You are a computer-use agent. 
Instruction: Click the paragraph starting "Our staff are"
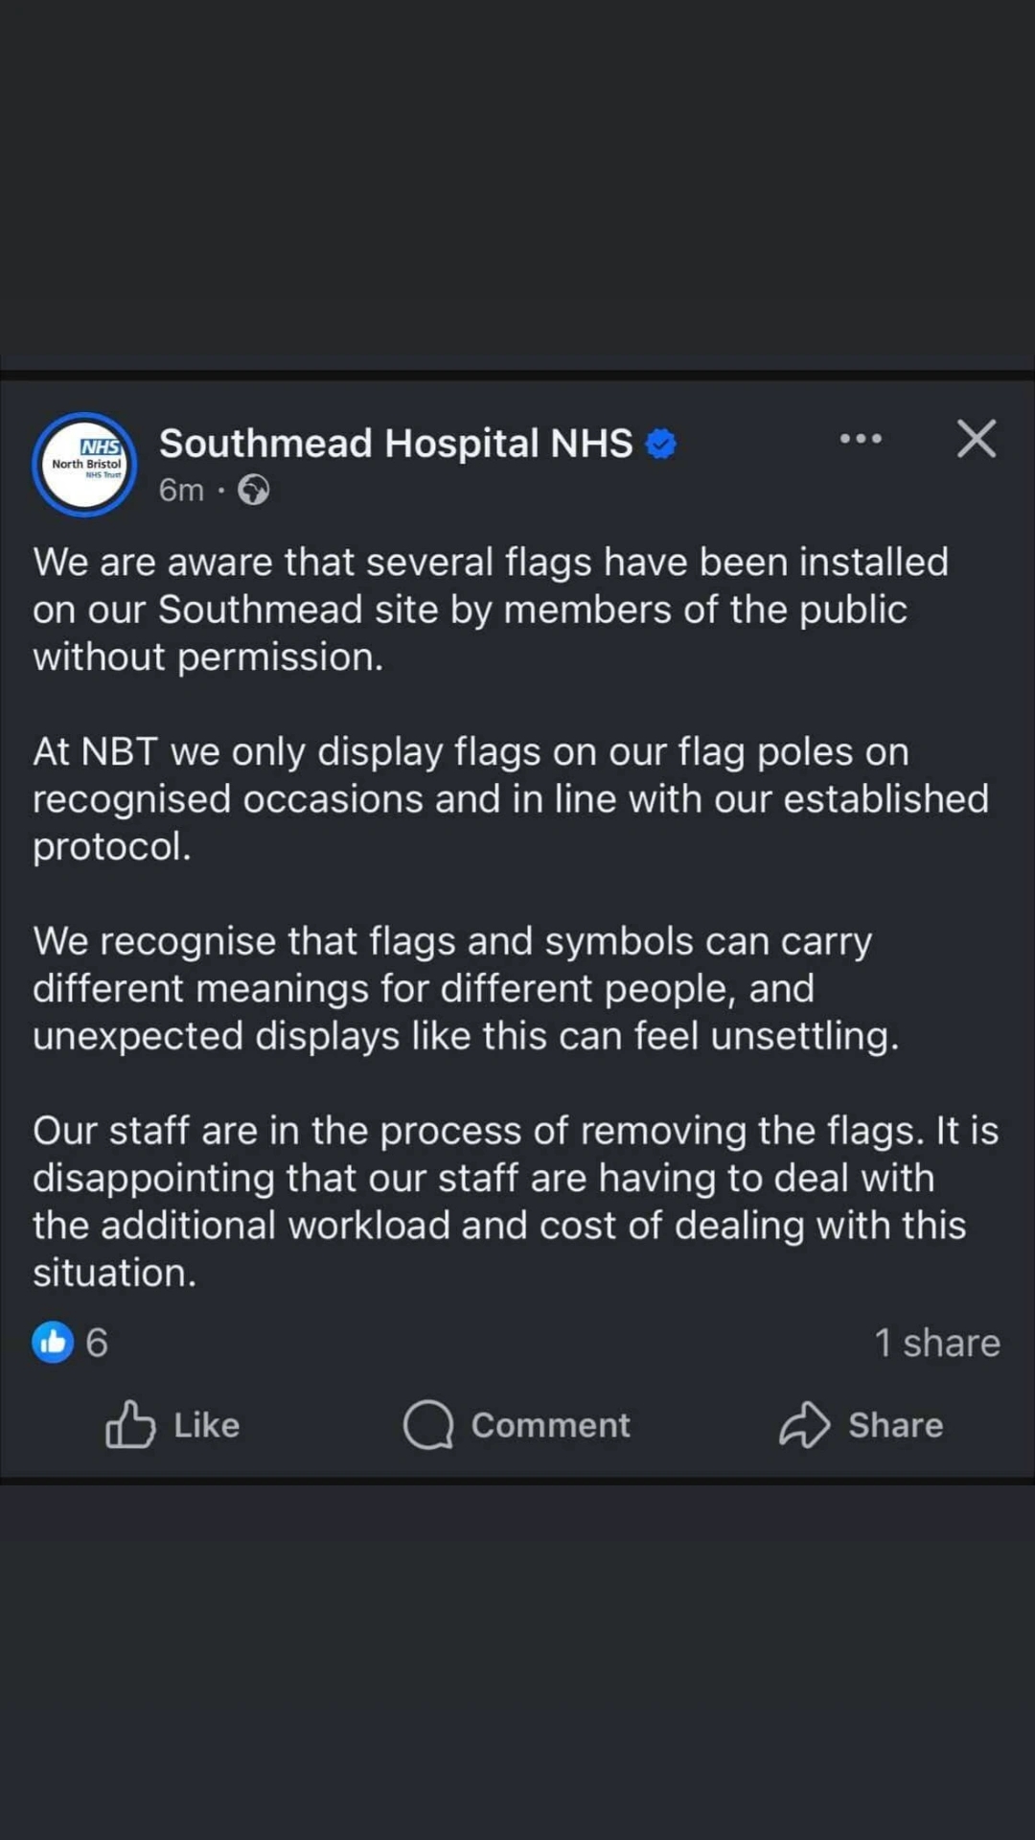[513, 1201]
